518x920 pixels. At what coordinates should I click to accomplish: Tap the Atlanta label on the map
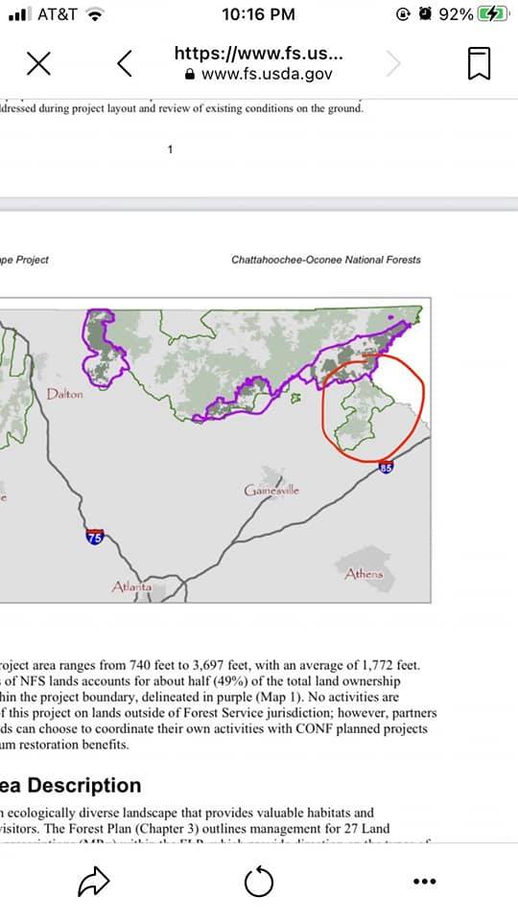point(131,586)
